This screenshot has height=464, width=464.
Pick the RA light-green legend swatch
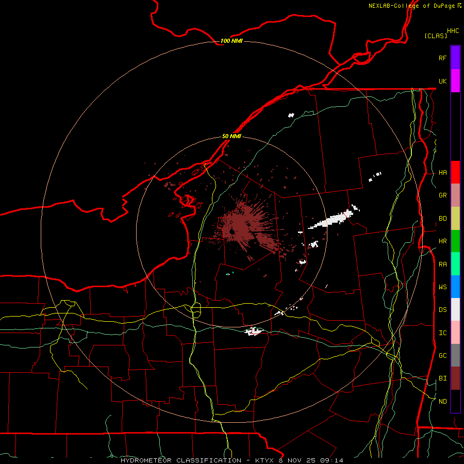pyautogui.click(x=455, y=264)
